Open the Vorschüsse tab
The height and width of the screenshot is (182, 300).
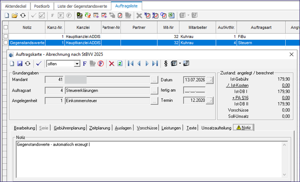[x=147, y=128]
